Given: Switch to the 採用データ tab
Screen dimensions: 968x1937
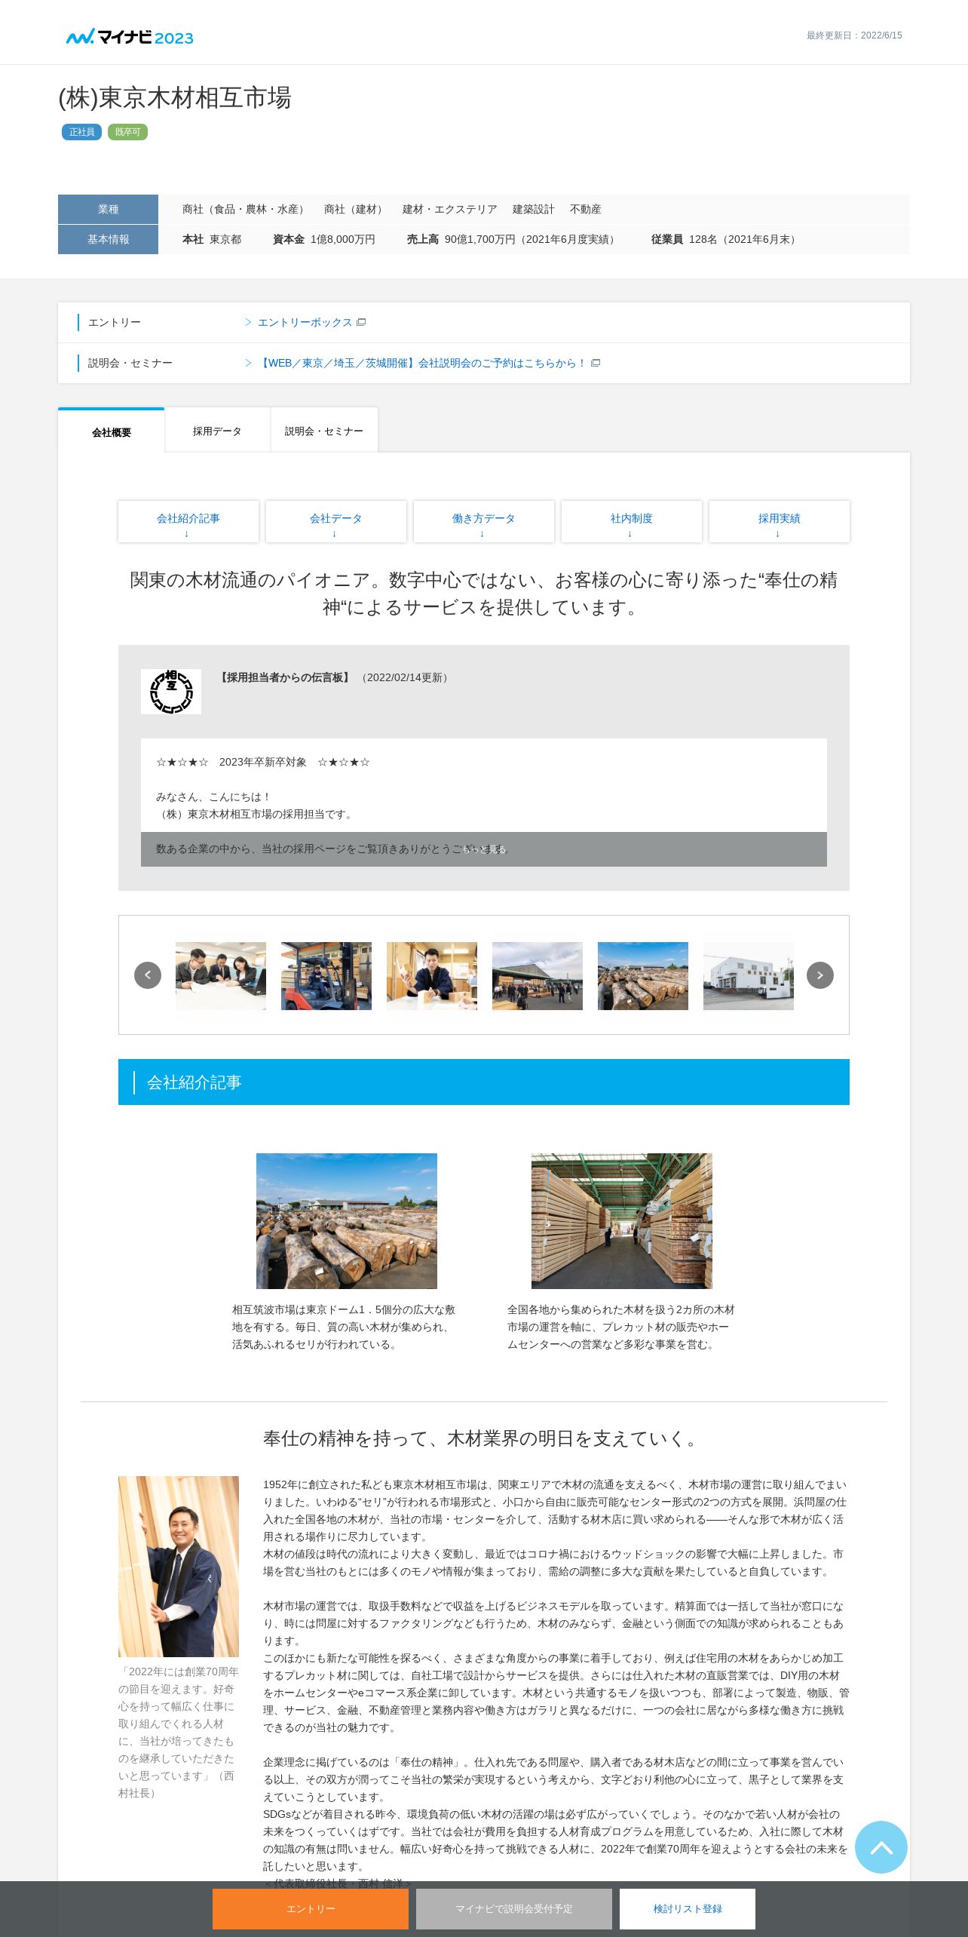Looking at the screenshot, I should (217, 431).
